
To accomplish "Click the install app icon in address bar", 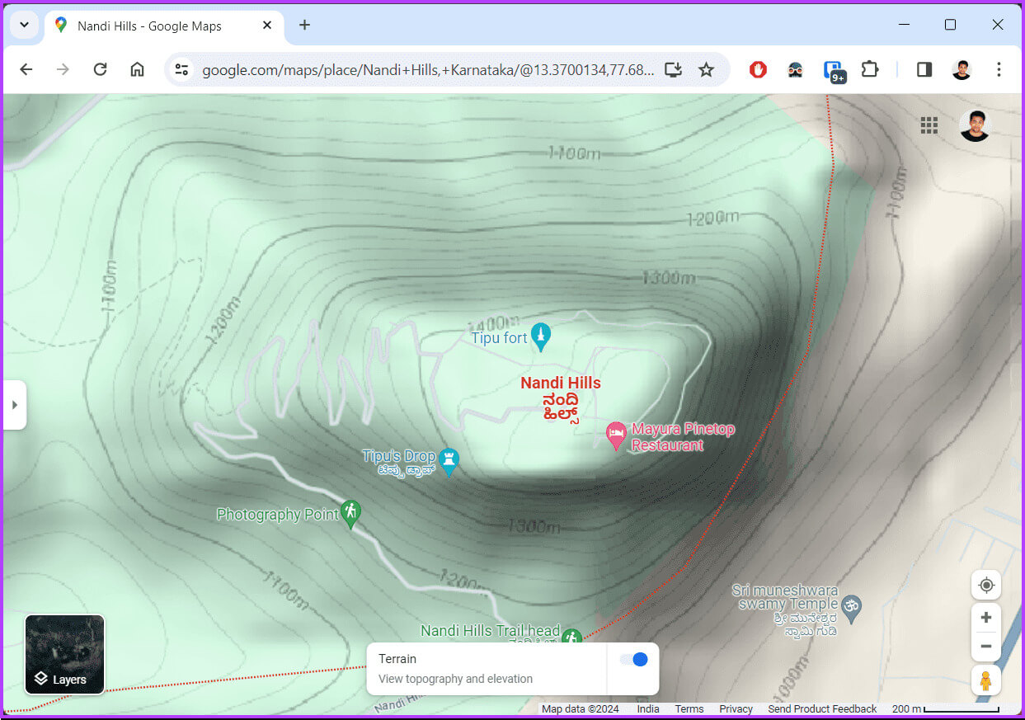I will [674, 70].
